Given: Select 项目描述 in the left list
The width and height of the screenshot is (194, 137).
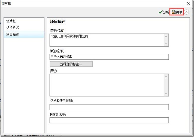Looking at the screenshot, I should tap(13, 35).
